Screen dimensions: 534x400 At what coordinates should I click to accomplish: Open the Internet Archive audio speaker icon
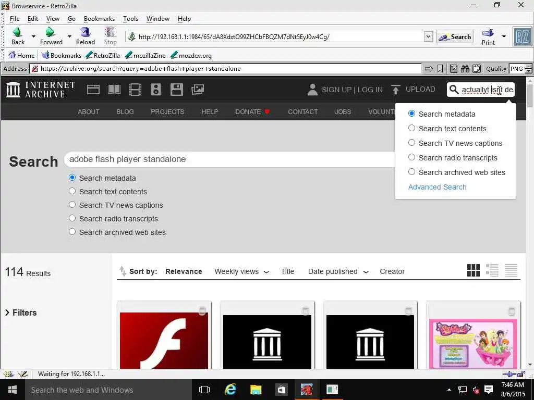[x=155, y=90]
